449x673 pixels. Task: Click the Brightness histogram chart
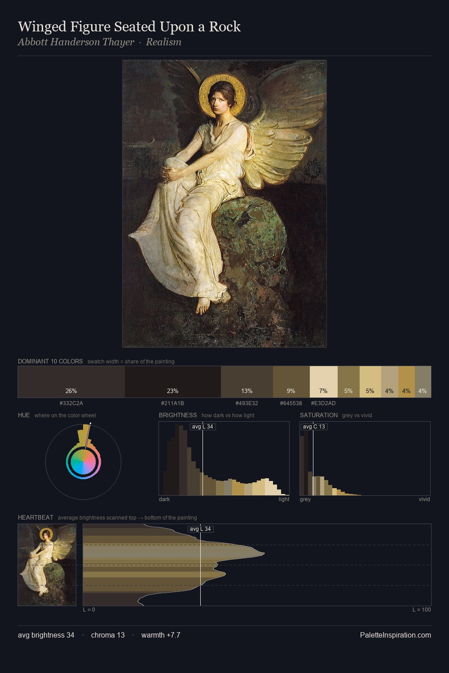[224, 459]
